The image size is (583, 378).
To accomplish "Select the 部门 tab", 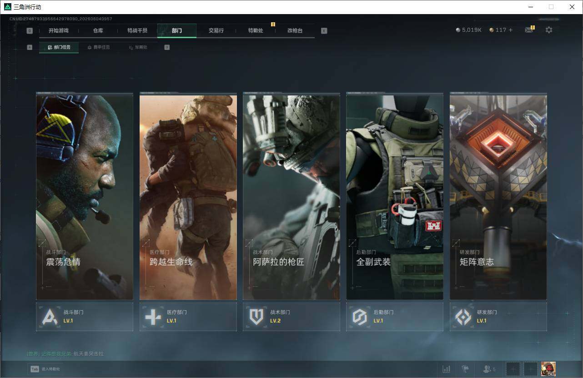I will tap(177, 30).
